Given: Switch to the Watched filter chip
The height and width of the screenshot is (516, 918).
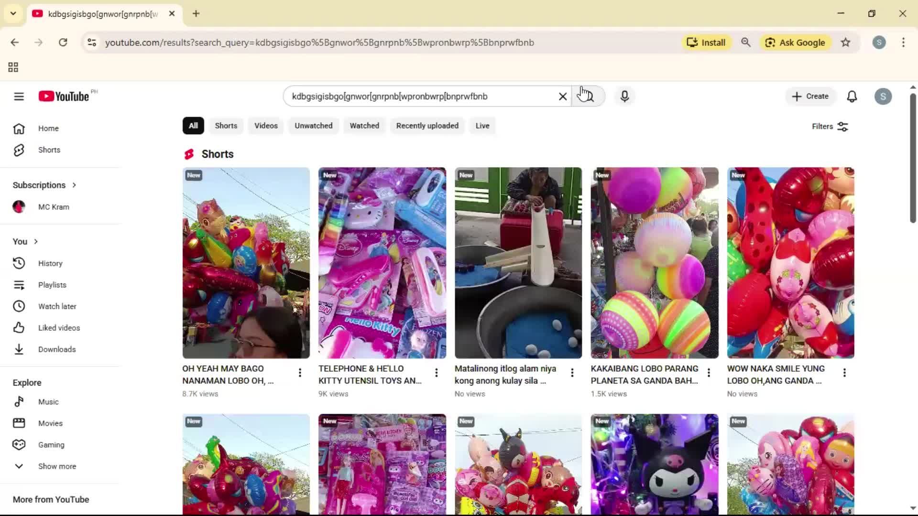Looking at the screenshot, I should pos(364,126).
